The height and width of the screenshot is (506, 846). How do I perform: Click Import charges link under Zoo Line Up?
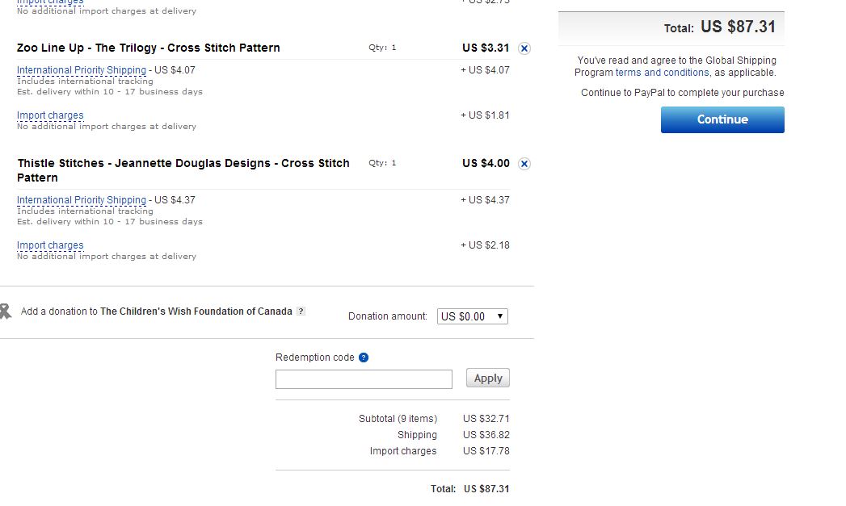coord(50,115)
